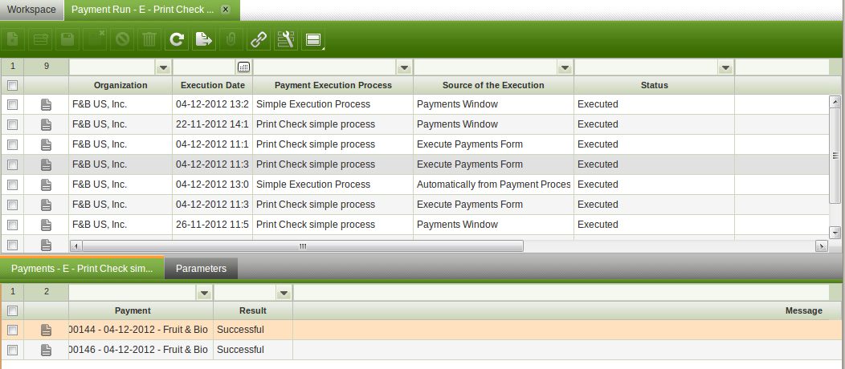Open the Parameters tab
Viewport: 845px width, 369px height.
tap(201, 269)
